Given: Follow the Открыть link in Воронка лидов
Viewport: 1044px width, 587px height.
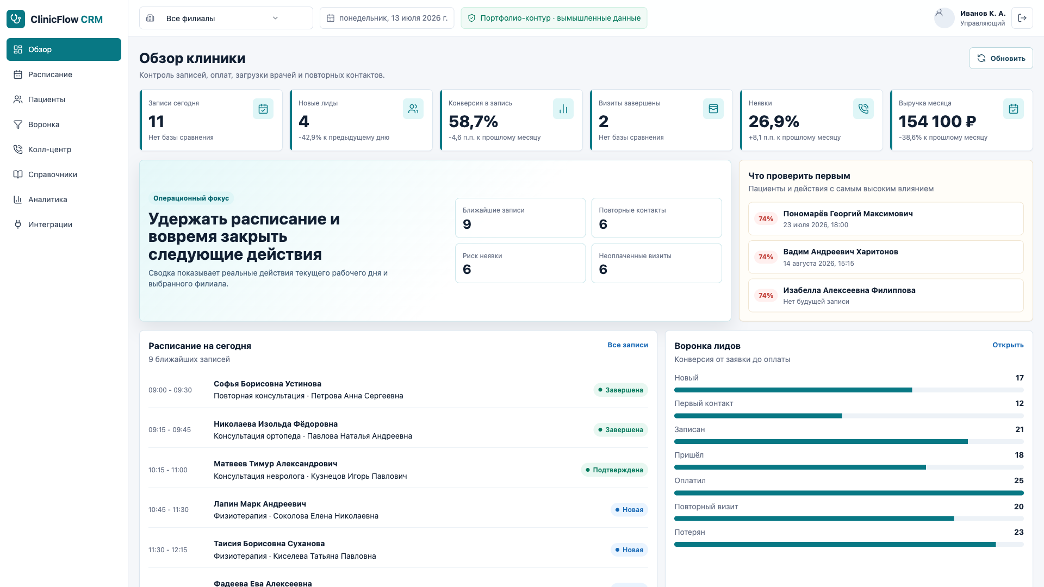Looking at the screenshot, I should click(x=1008, y=345).
